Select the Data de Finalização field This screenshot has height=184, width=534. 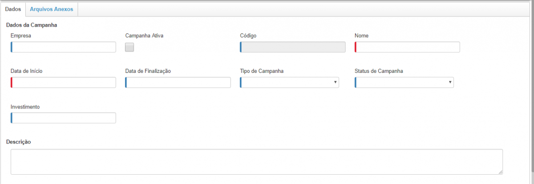178,82
